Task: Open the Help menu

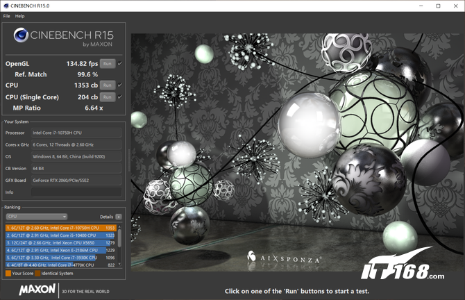Action: click(x=19, y=15)
